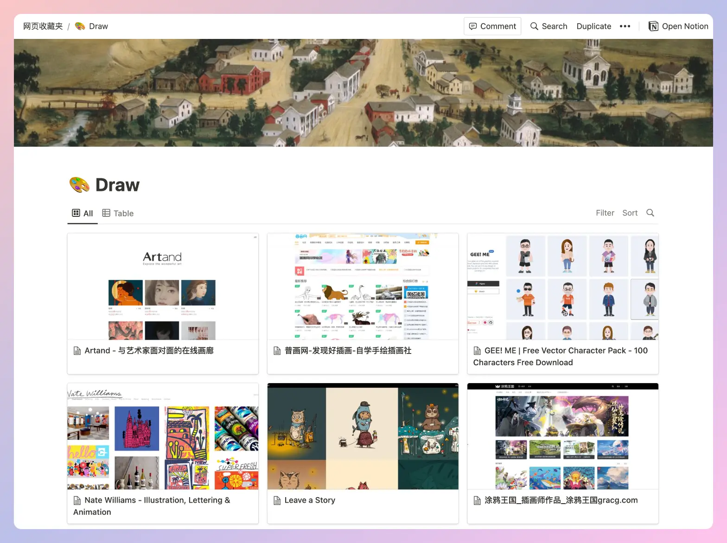Image resolution: width=727 pixels, height=543 pixels.
Task: Open the Filter options
Action: tap(605, 213)
